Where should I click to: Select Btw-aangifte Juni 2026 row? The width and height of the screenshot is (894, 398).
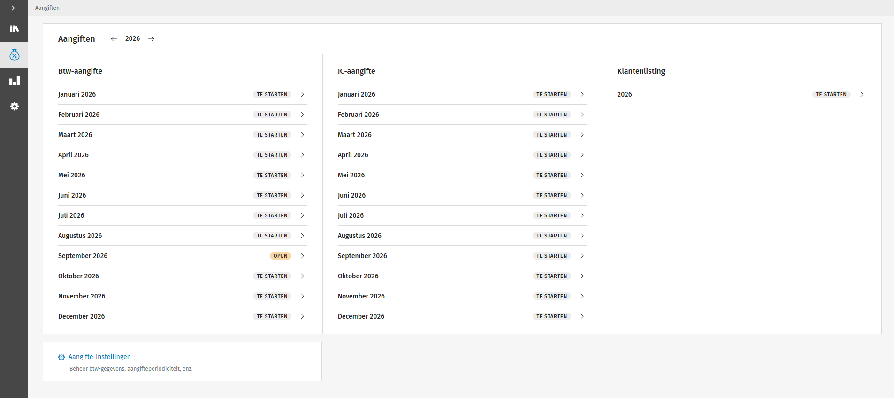[183, 195]
